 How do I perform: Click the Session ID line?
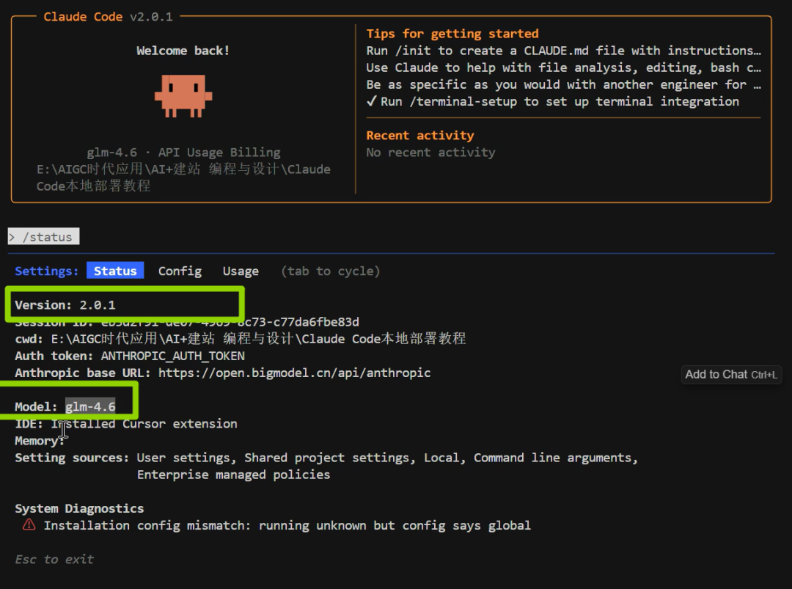(187, 322)
